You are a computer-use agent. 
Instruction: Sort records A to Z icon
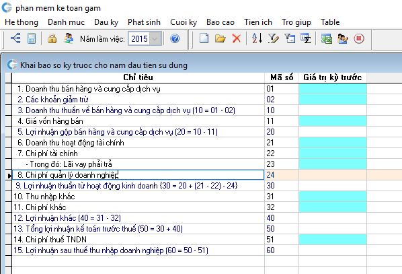[257, 38]
